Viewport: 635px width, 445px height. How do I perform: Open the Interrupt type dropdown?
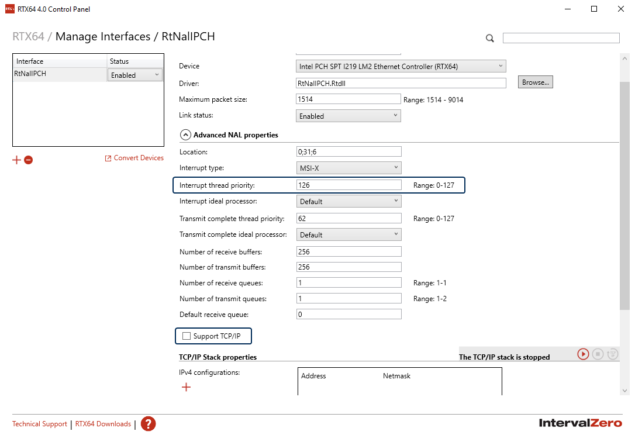click(348, 168)
